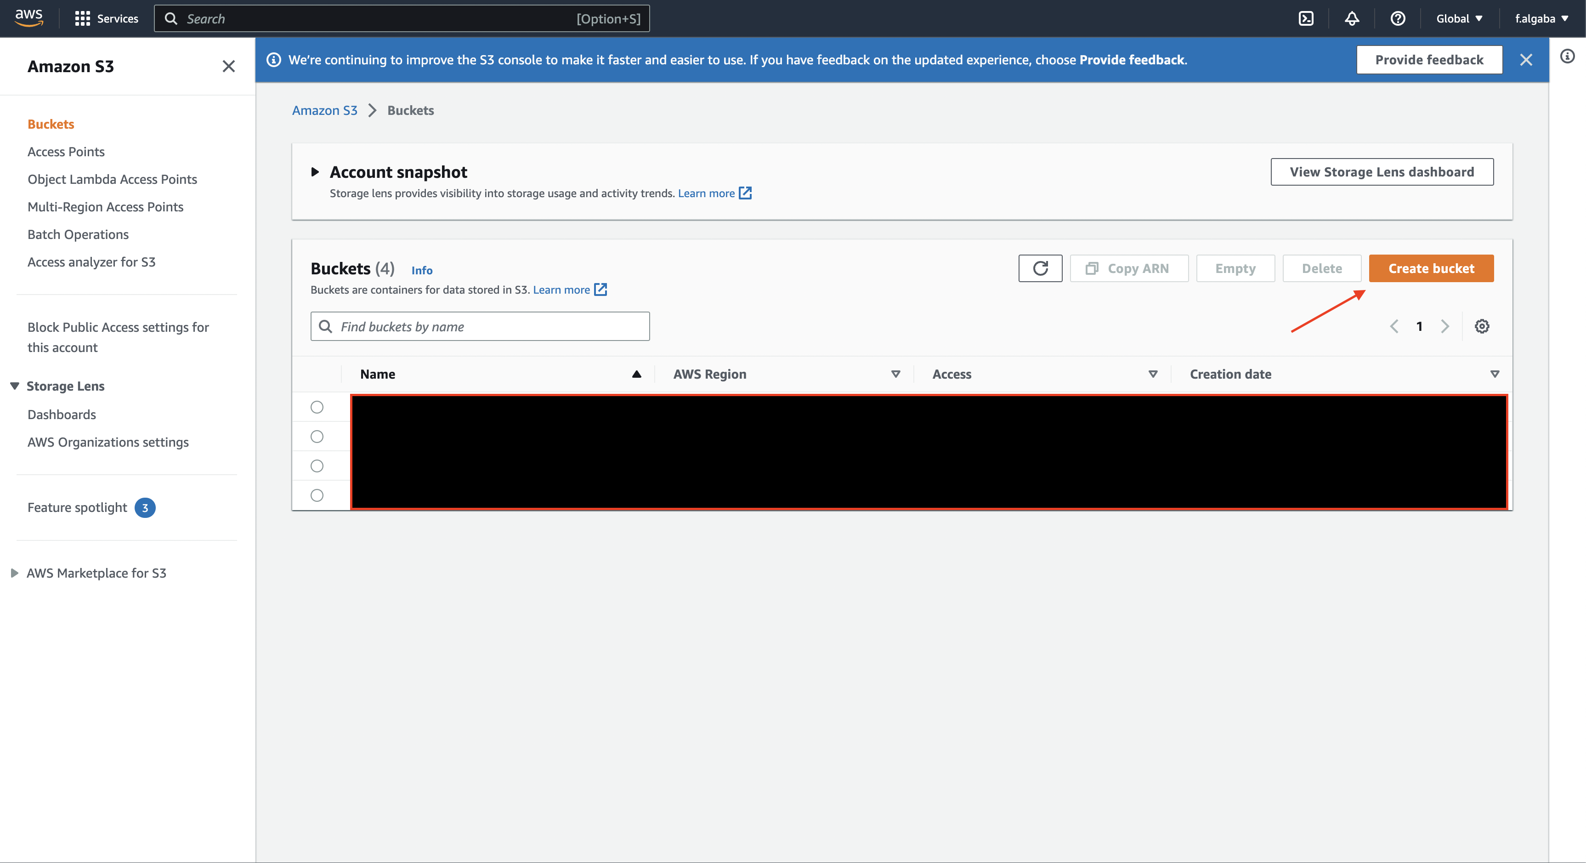Select the fourth bucket radio button

tap(317, 495)
